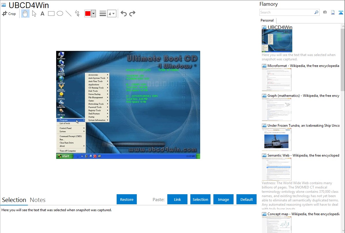Switch to the Personal tab
The image size is (345, 233).
coord(267,20)
